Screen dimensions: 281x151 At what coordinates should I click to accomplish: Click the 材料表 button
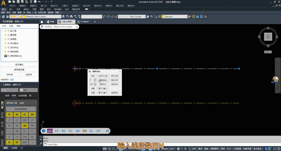(10, 75)
